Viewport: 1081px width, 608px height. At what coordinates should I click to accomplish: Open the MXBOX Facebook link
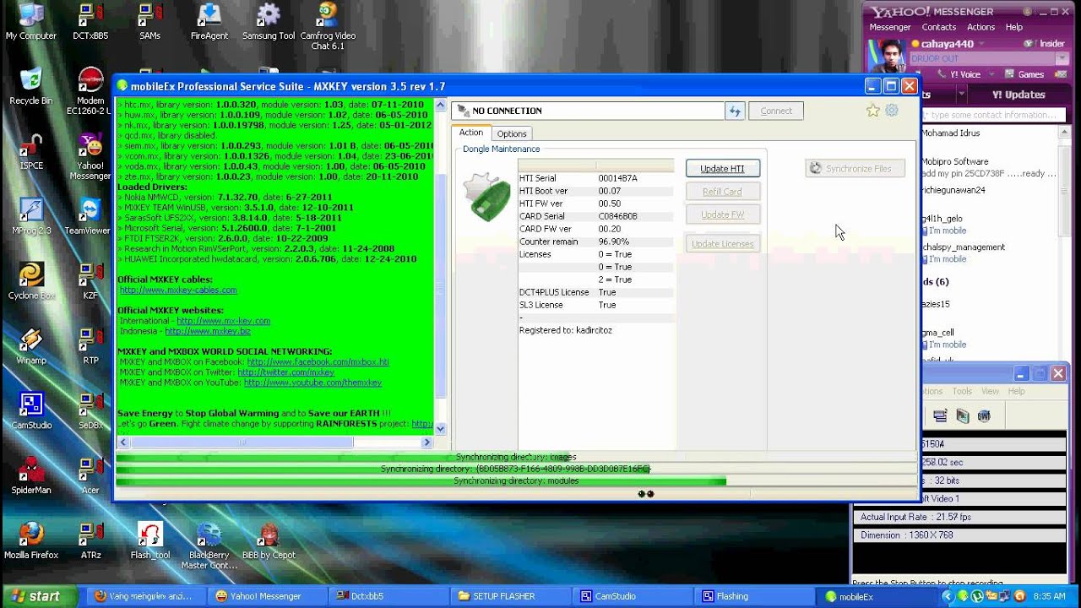click(x=318, y=361)
